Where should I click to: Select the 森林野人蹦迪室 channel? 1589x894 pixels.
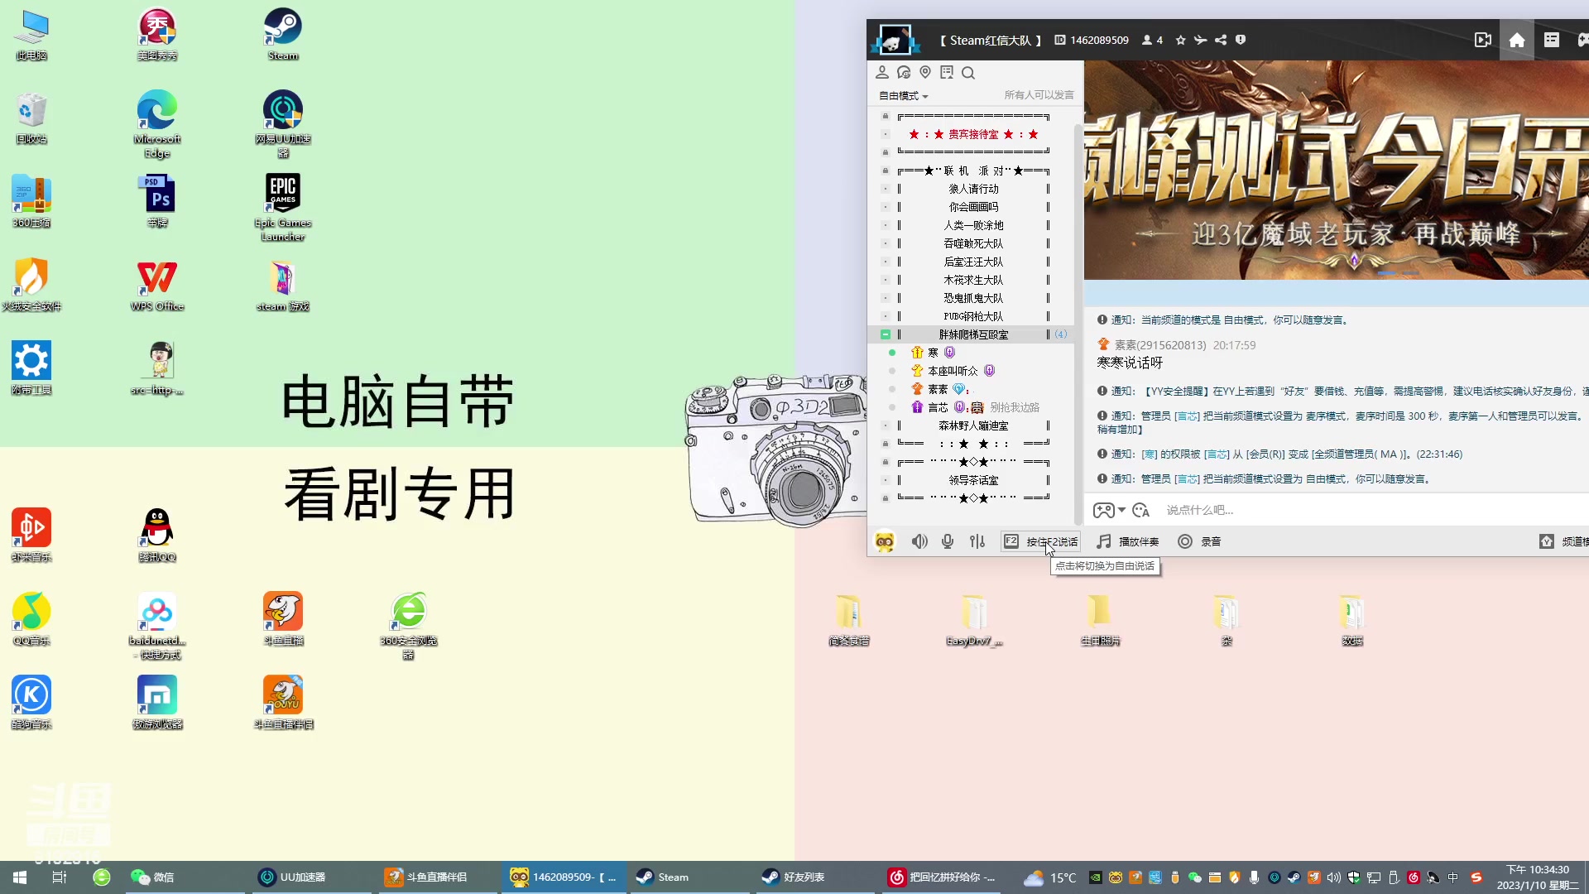click(973, 425)
